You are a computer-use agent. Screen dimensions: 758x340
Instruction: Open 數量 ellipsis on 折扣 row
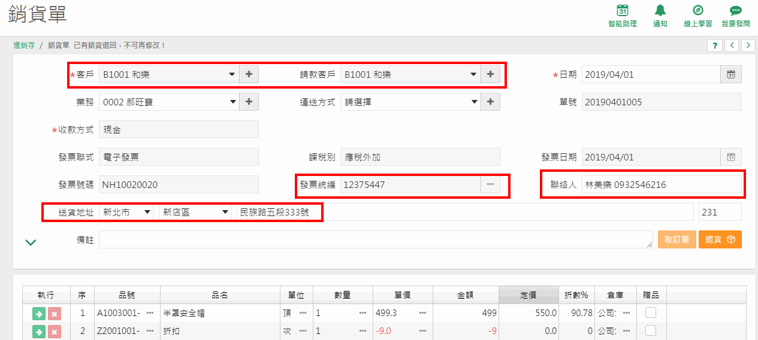(363, 331)
